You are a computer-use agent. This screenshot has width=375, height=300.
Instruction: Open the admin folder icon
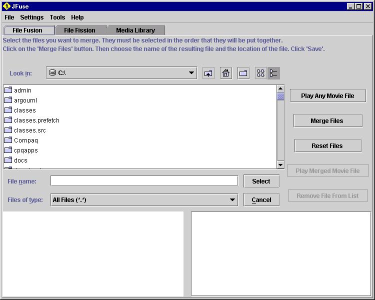pyautogui.click(x=8, y=90)
